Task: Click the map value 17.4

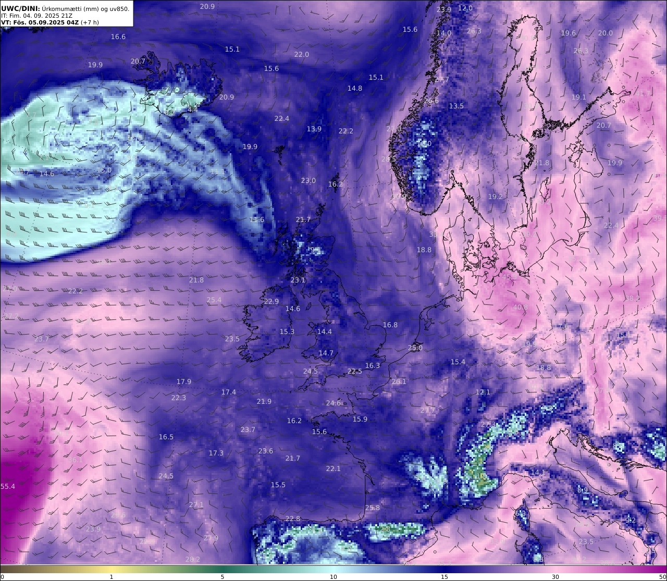Action: click(229, 392)
